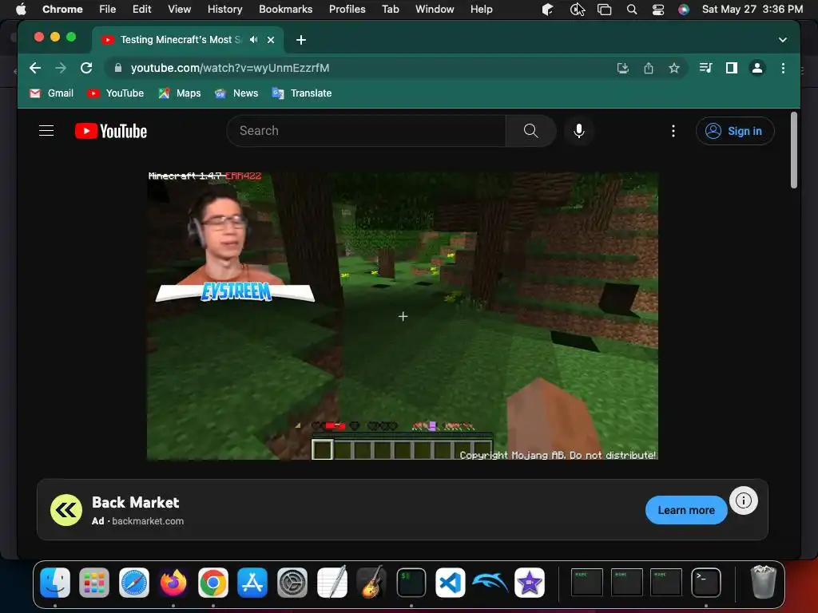This screenshot has width=818, height=613.
Task: Open the Bookmarks menu
Action: click(285, 9)
